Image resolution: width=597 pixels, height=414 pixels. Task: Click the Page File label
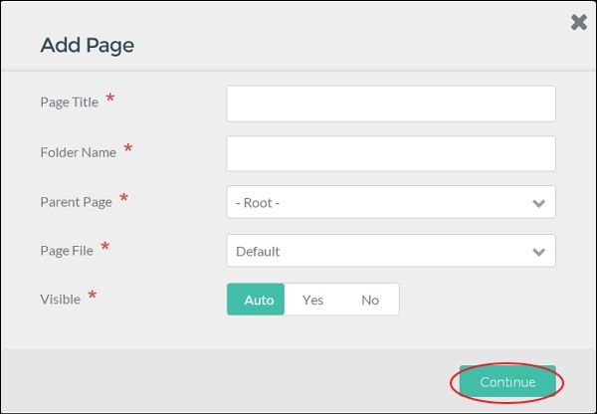pos(67,251)
